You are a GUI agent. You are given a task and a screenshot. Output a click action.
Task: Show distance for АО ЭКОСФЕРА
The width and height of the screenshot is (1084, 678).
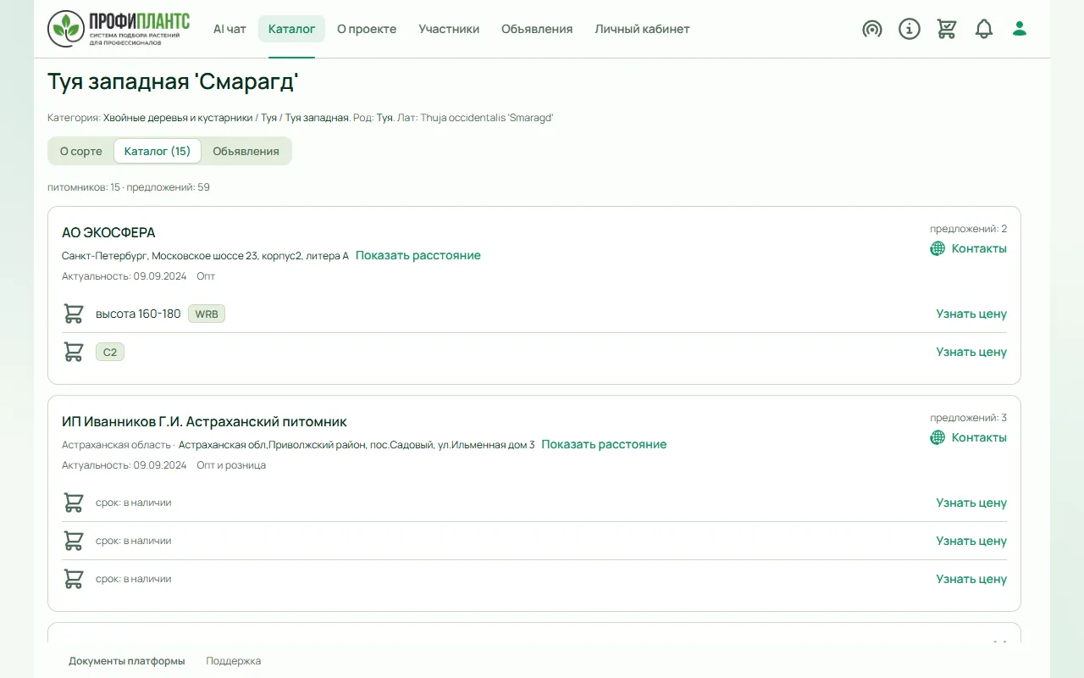coord(418,255)
